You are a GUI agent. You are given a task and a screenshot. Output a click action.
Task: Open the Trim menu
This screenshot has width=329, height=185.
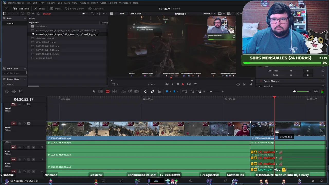tap(42, 3)
